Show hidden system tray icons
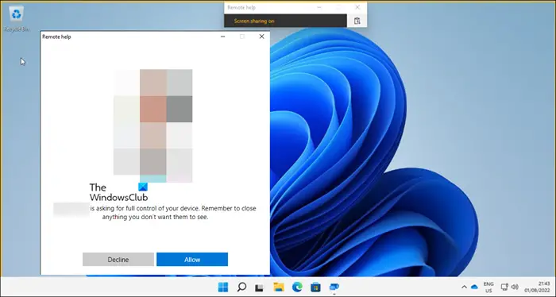The height and width of the screenshot is (297, 556). (x=464, y=287)
